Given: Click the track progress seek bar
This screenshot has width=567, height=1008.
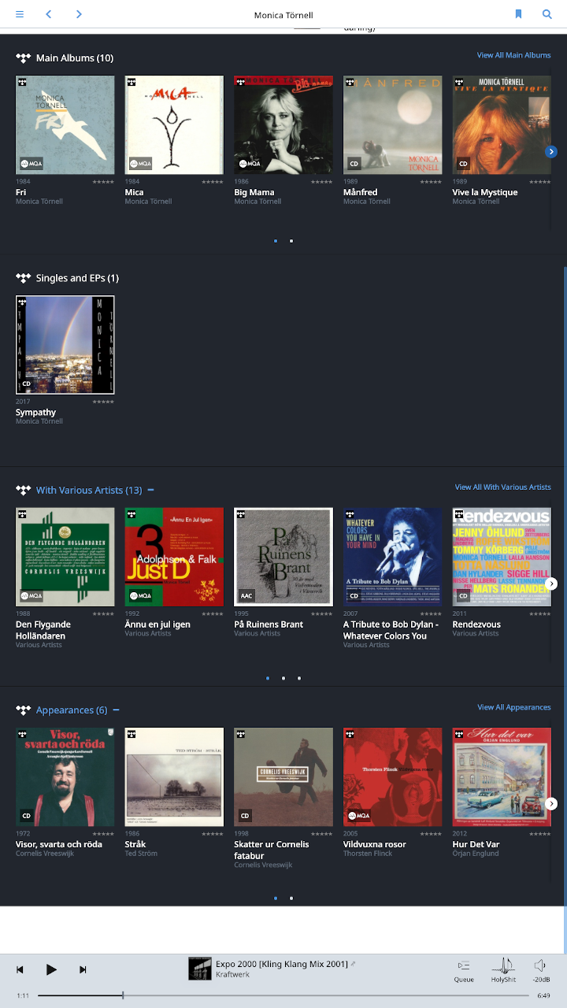Looking at the screenshot, I should 283,995.
